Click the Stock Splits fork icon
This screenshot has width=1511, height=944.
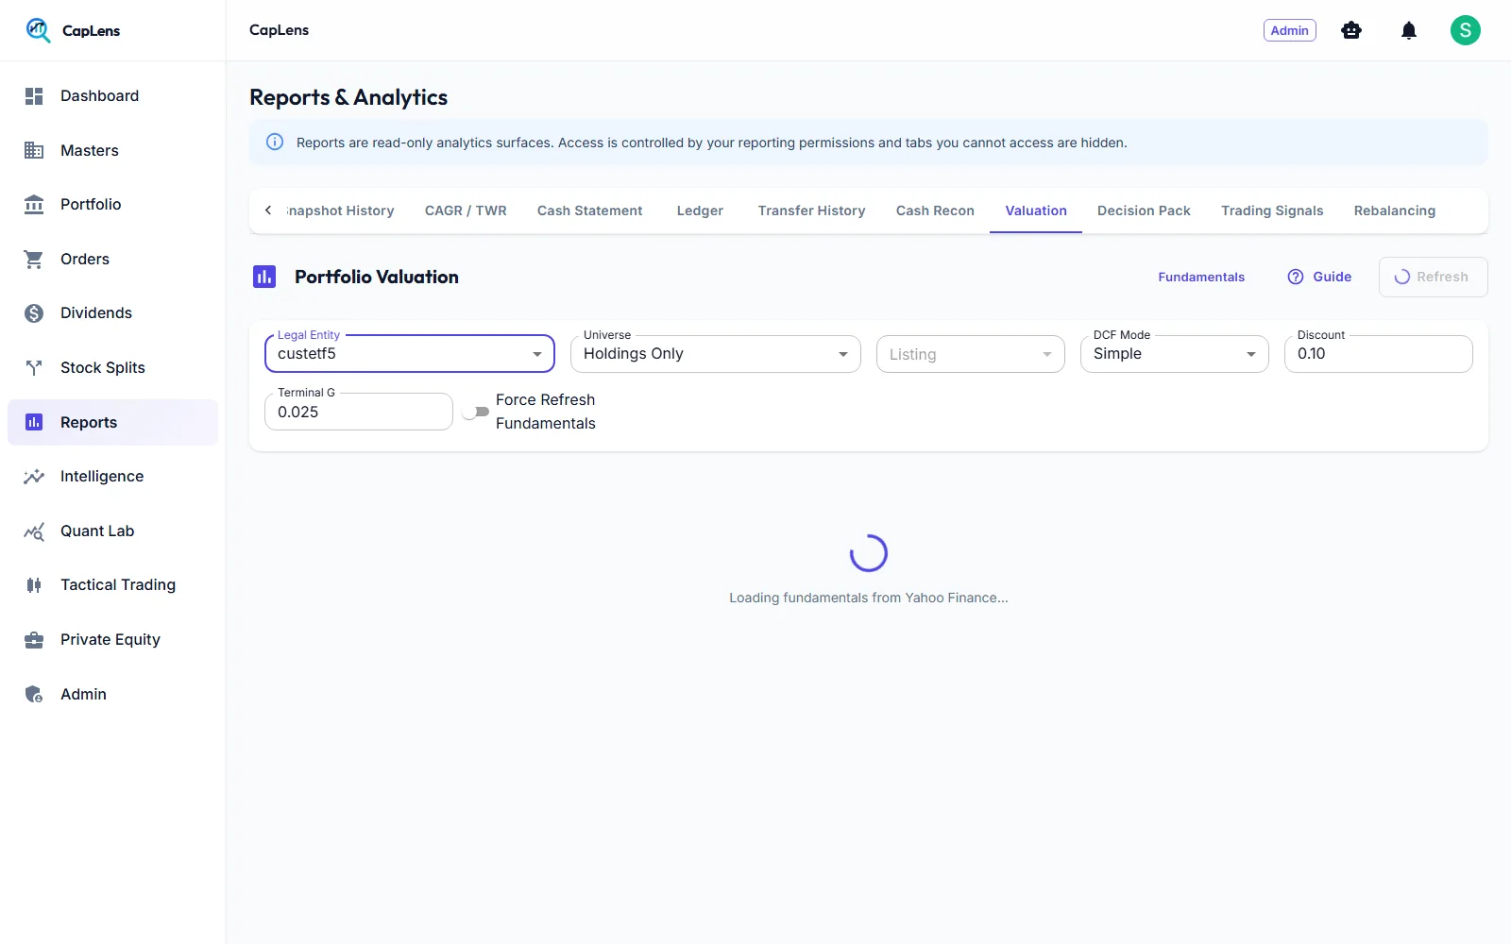pos(34,368)
